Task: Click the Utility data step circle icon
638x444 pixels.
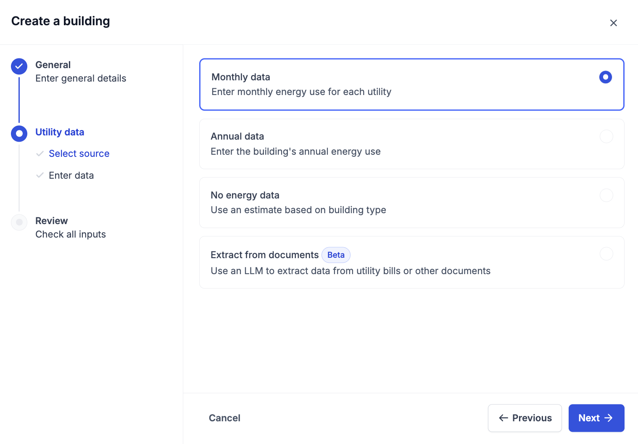Action: point(19,134)
